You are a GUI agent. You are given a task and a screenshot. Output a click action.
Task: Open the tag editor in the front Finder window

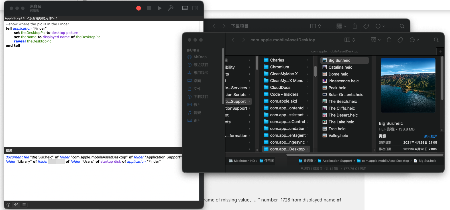coord(400,40)
